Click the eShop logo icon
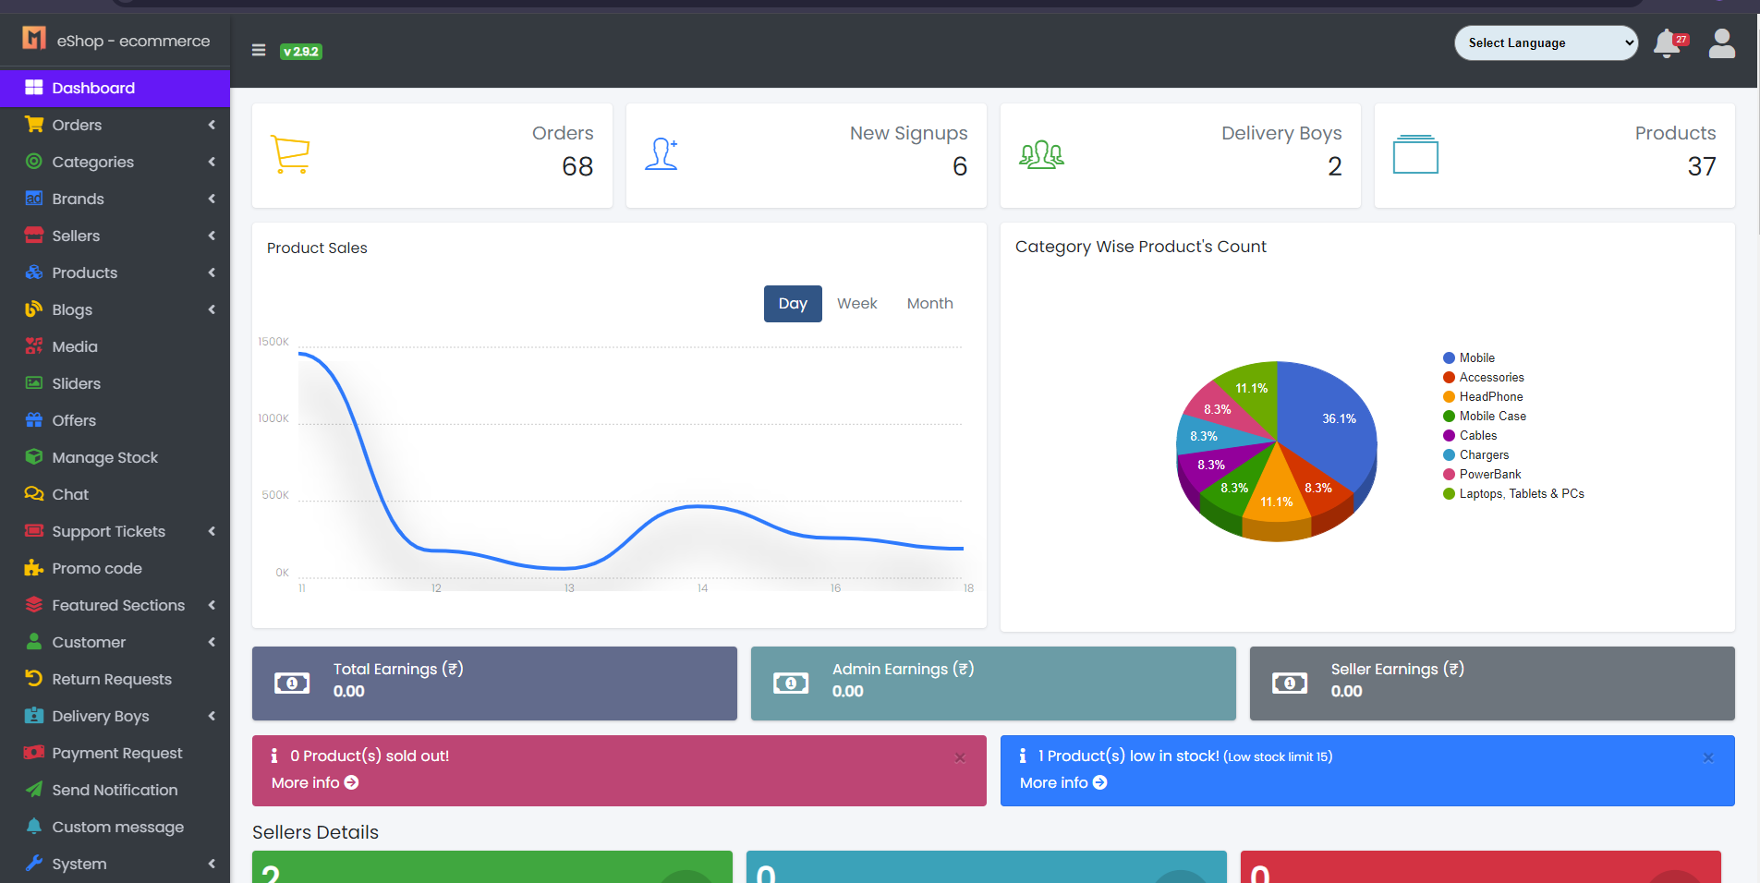The image size is (1760, 883). click(x=34, y=39)
